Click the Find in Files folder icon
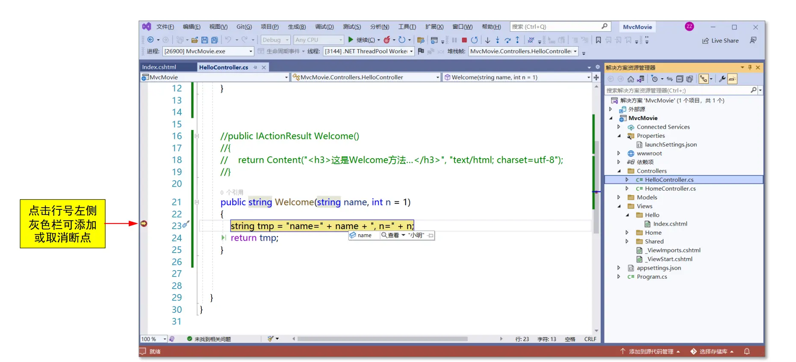Viewport: 796px width, 362px height. coord(421,40)
